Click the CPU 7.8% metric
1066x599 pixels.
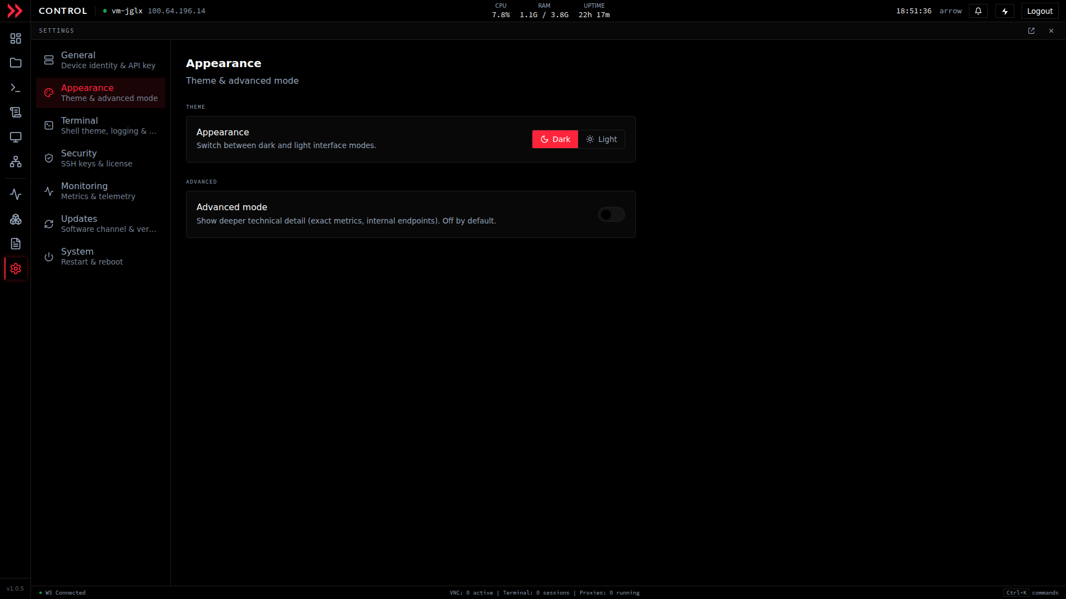tap(501, 11)
